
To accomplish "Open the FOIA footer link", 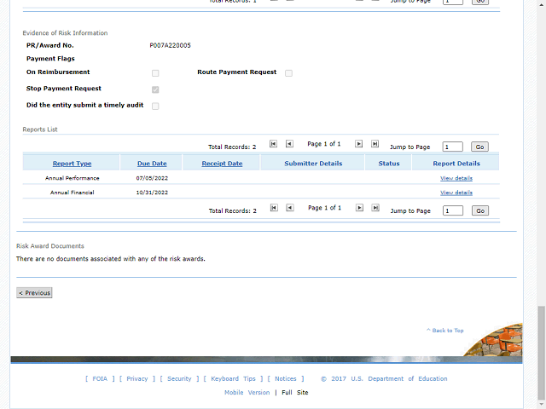I will click(100, 378).
